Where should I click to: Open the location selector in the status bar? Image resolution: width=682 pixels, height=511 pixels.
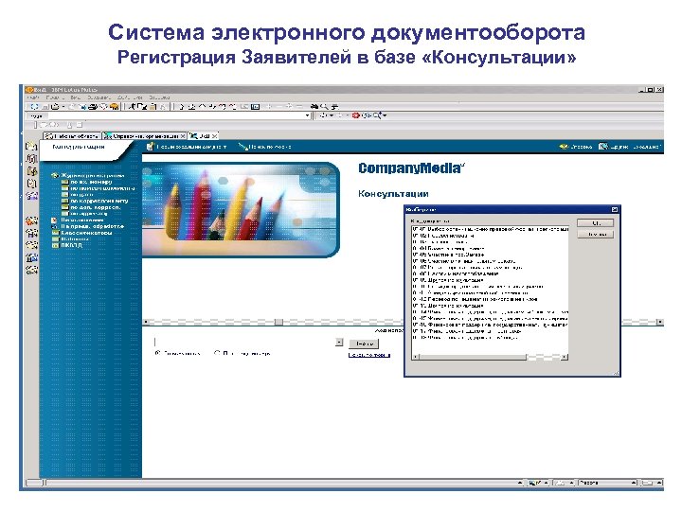pyautogui.click(x=607, y=483)
